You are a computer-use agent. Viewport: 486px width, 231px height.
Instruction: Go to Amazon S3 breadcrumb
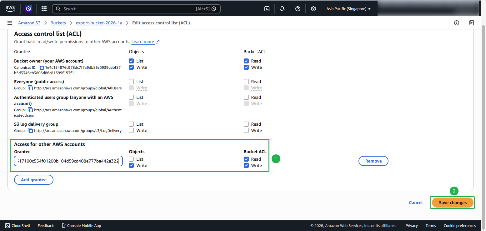[29, 23]
